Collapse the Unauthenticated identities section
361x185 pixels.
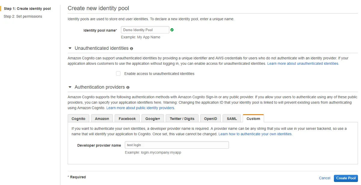(x=69, y=48)
